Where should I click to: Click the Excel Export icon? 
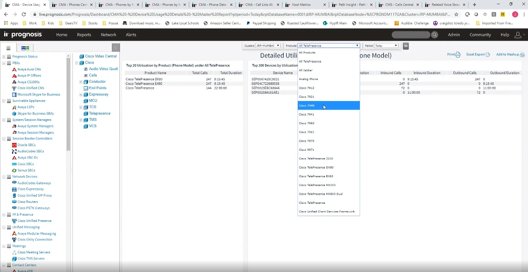tap(488, 55)
